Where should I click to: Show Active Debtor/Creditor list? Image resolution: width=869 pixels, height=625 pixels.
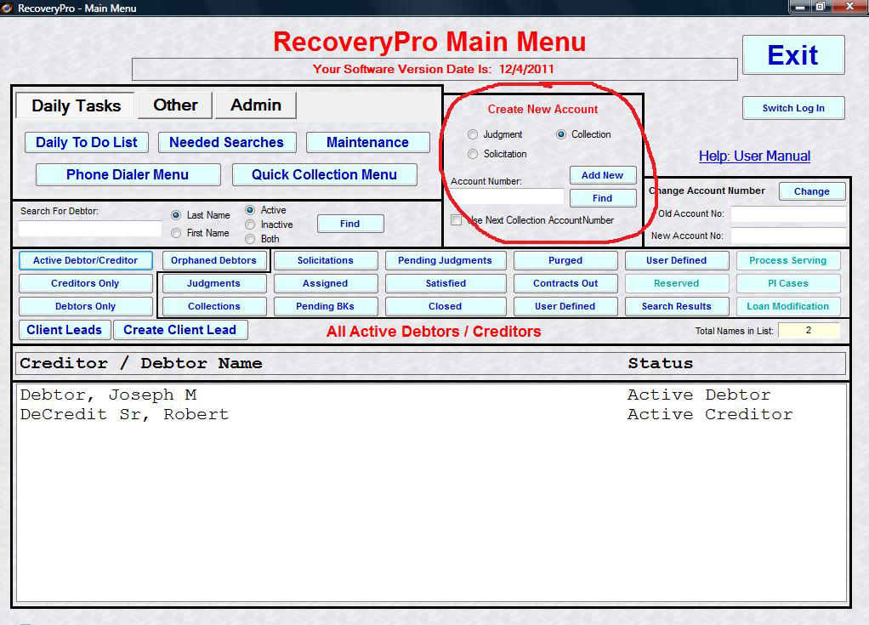(85, 260)
